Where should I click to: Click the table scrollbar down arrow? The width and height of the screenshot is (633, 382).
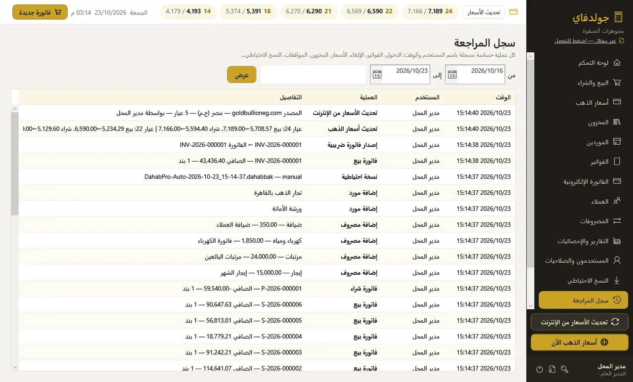point(14,367)
